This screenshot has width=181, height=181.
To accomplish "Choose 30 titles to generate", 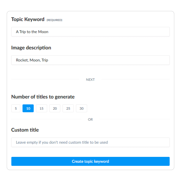I will 81,108.
